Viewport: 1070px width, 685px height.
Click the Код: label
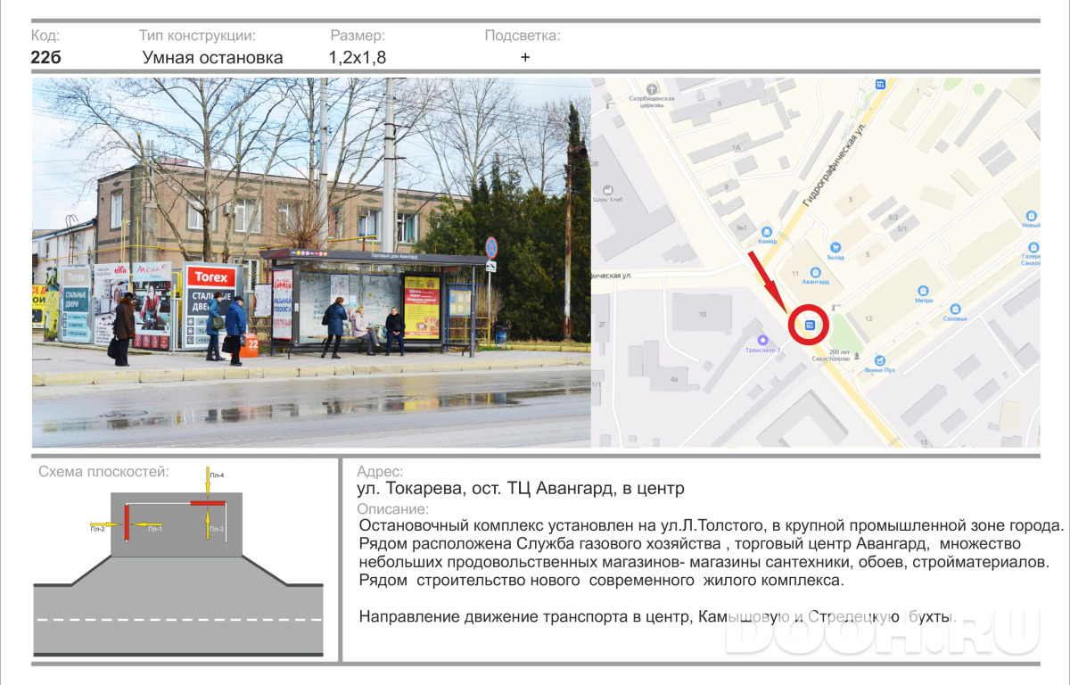click(45, 36)
